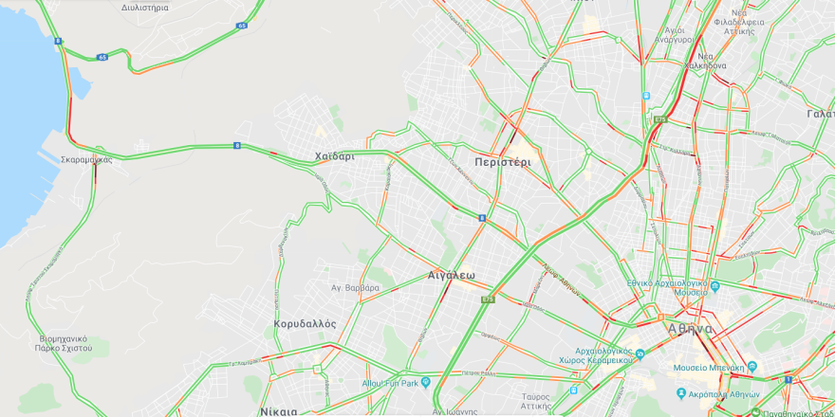Select the Περιστέρι district label

coord(503,162)
